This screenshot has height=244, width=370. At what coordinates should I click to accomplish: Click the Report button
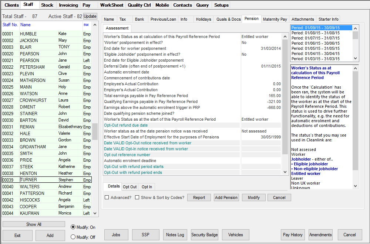pyautogui.click(x=199, y=197)
